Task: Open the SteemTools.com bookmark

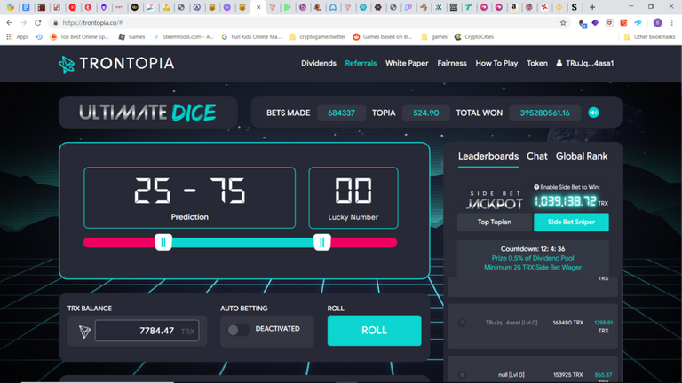Action: pos(183,37)
